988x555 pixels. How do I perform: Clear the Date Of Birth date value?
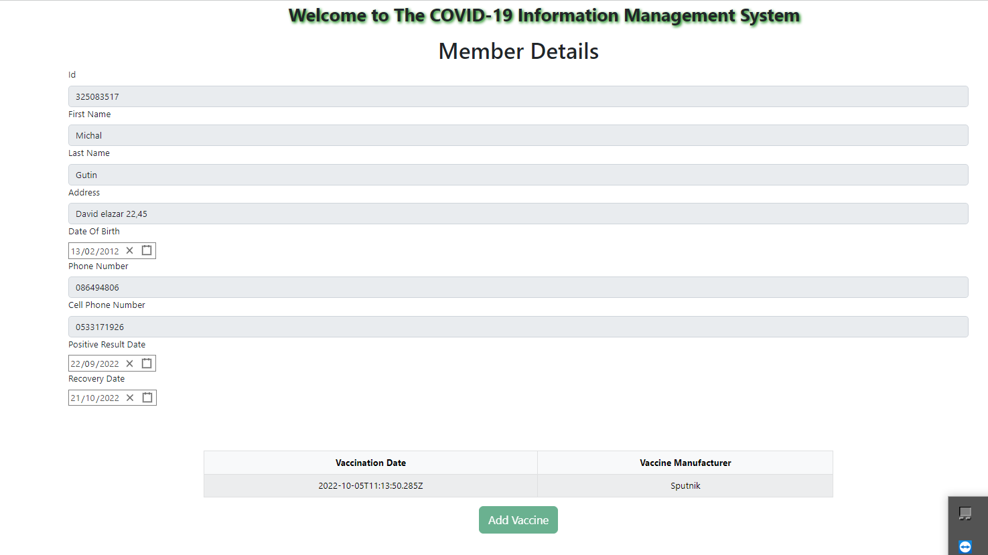pyautogui.click(x=131, y=250)
